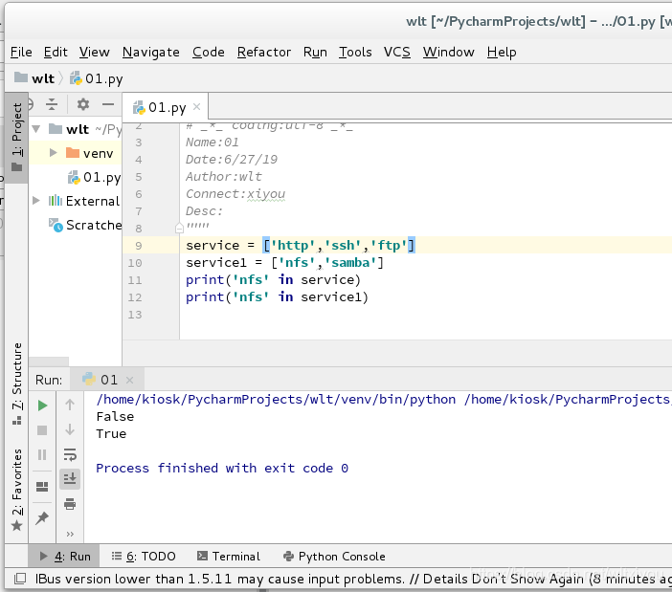Viewport: 672px width, 592px height.
Task: Click 'Connect:xiyou' comment line
Action: [x=235, y=194]
